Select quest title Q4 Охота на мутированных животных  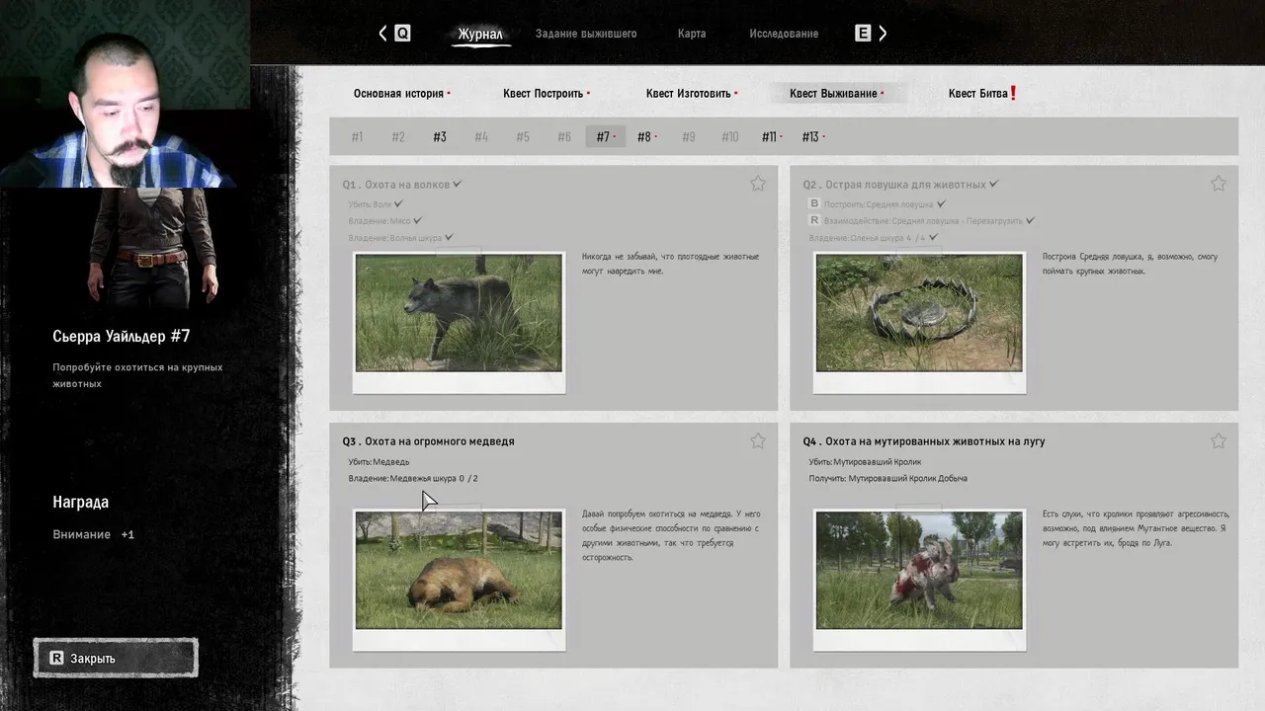923,441
